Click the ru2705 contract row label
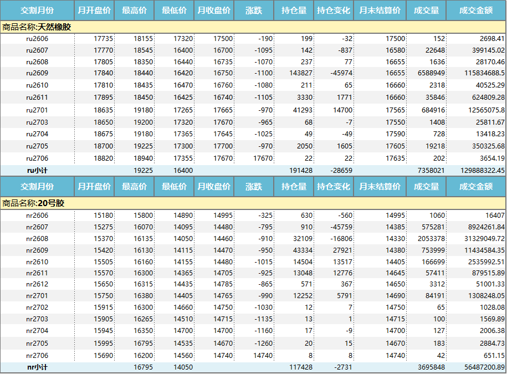This screenshot has width=507, height=374. tap(37, 146)
